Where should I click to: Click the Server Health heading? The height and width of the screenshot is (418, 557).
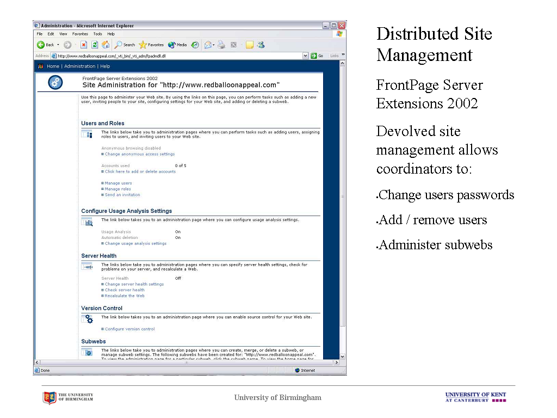(99, 256)
